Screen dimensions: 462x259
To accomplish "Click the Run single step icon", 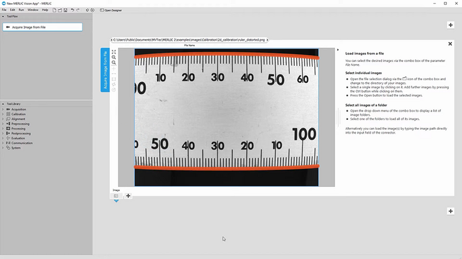I will (x=87, y=10).
